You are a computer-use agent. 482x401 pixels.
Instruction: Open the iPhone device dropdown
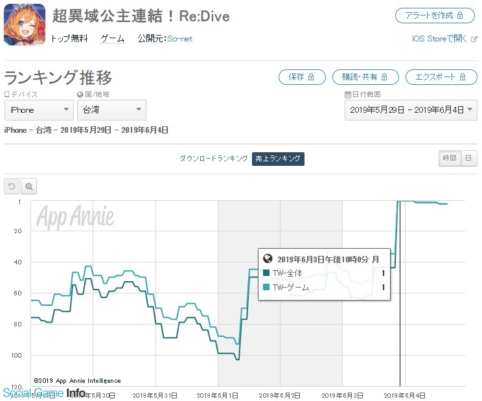click(x=39, y=110)
